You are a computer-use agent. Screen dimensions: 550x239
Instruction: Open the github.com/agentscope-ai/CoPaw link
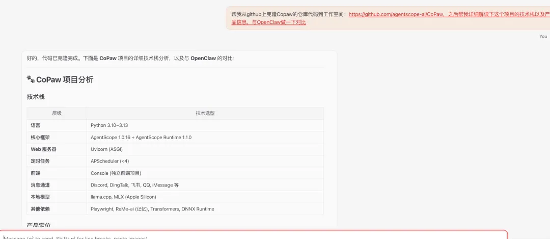(397, 14)
